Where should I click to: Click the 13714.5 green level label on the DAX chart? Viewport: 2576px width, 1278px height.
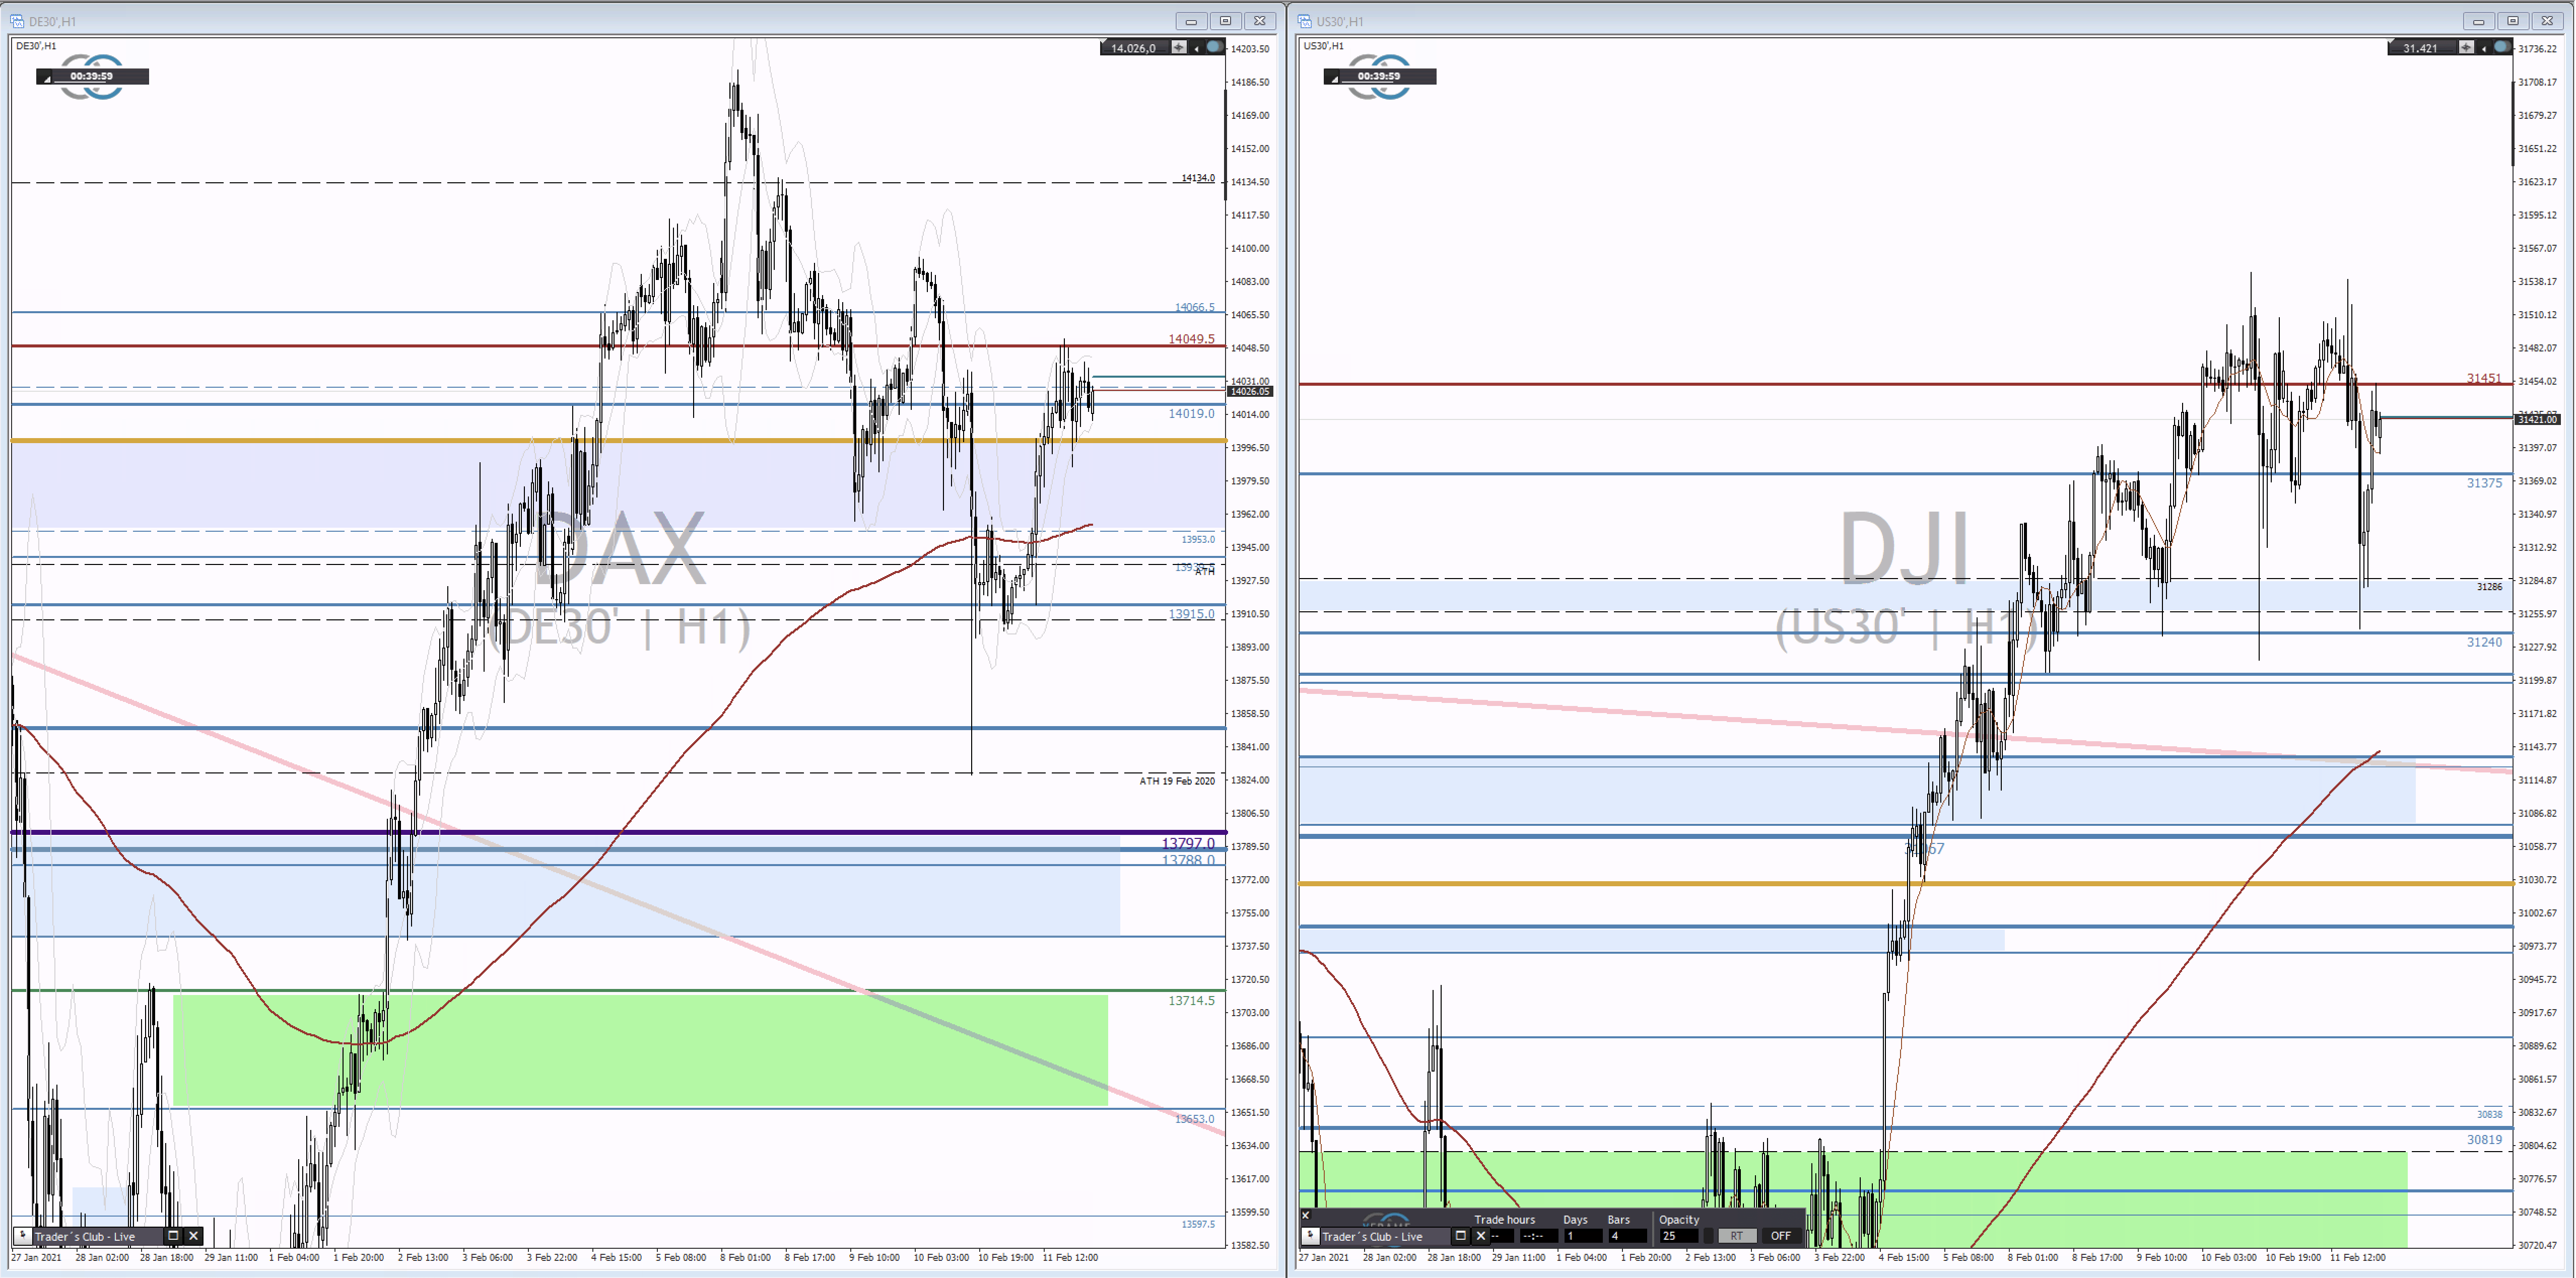pyautogui.click(x=1191, y=1000)
